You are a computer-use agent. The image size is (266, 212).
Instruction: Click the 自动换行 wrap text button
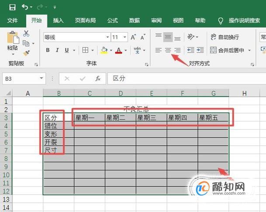(x=225, y=37)
